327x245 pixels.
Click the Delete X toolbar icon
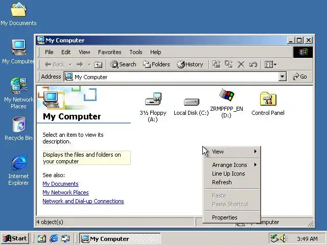241,64
